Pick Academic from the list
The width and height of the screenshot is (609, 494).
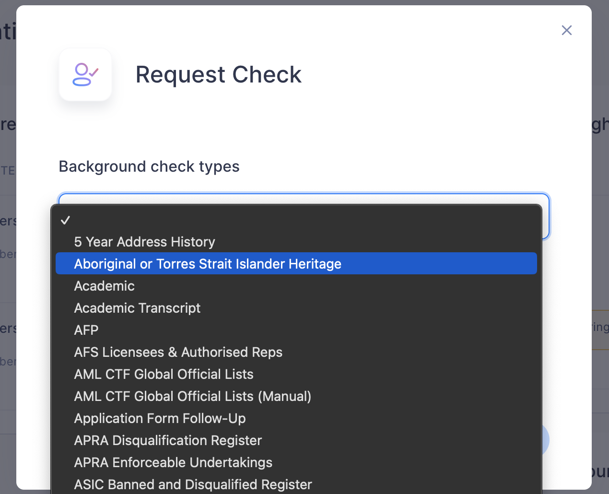coord(104,286)
